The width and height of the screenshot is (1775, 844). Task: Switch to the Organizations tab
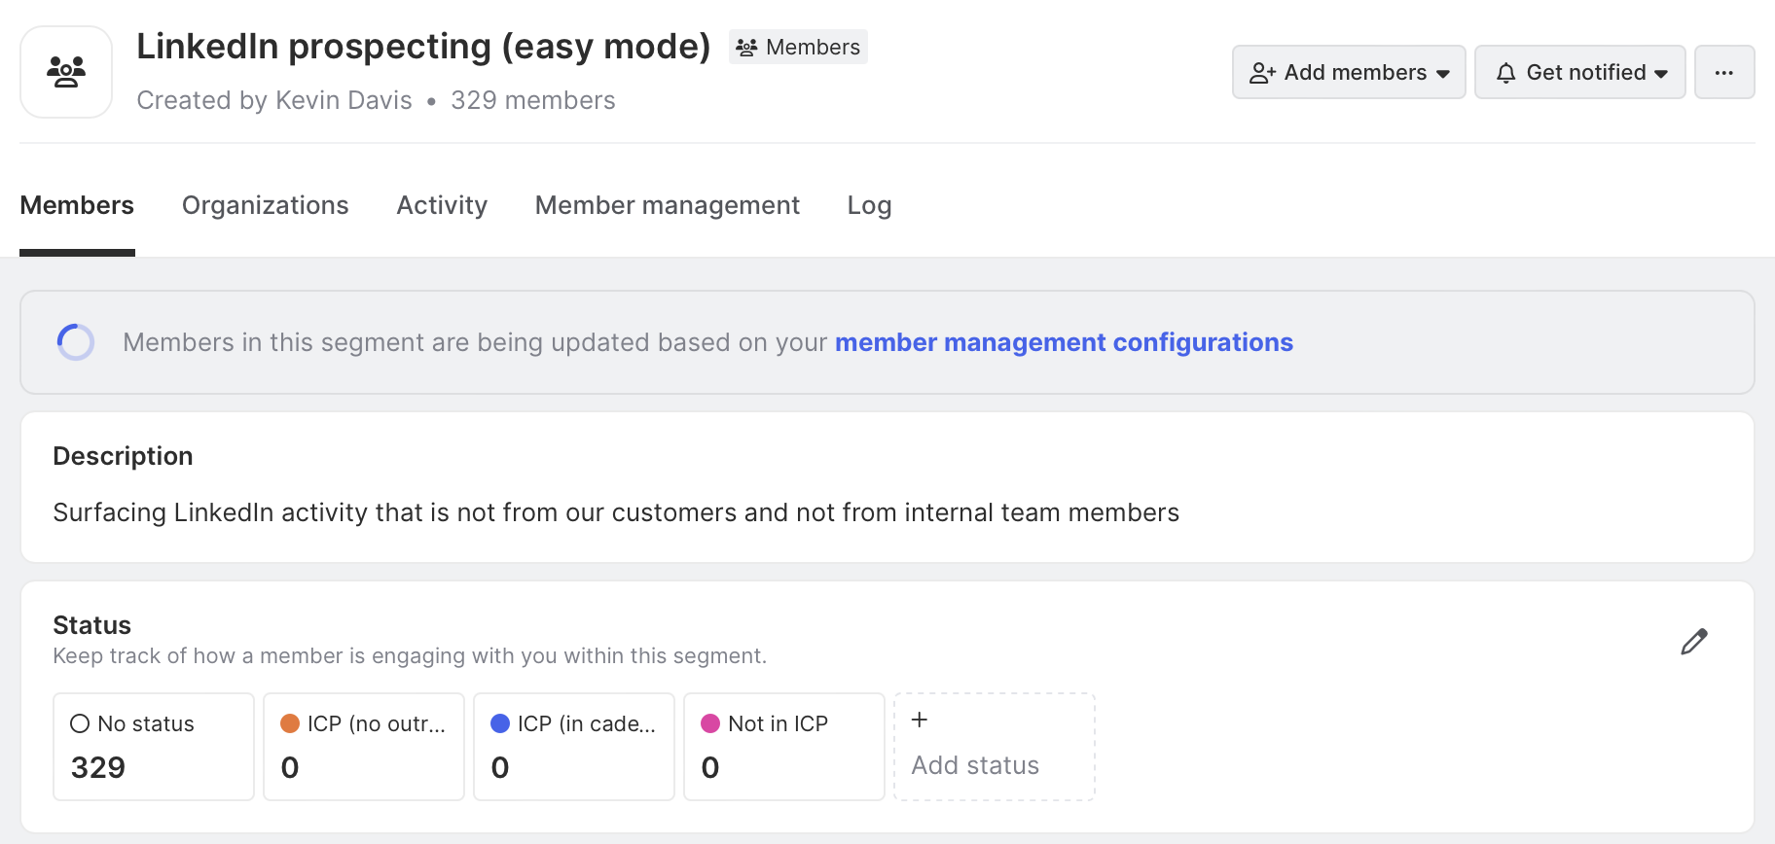265,205
